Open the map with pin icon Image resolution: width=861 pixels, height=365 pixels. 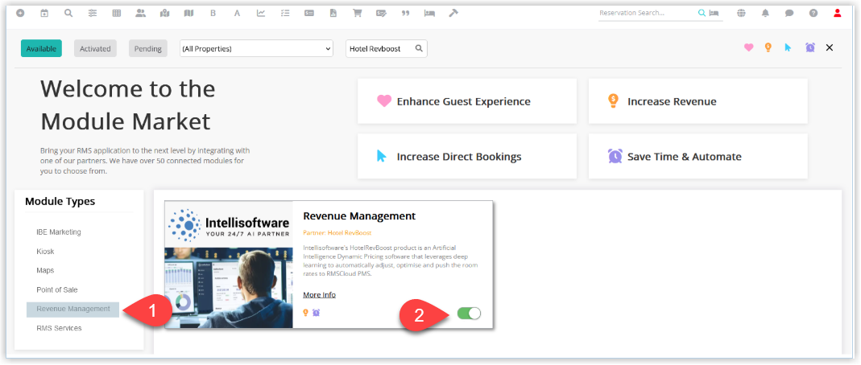165,13
